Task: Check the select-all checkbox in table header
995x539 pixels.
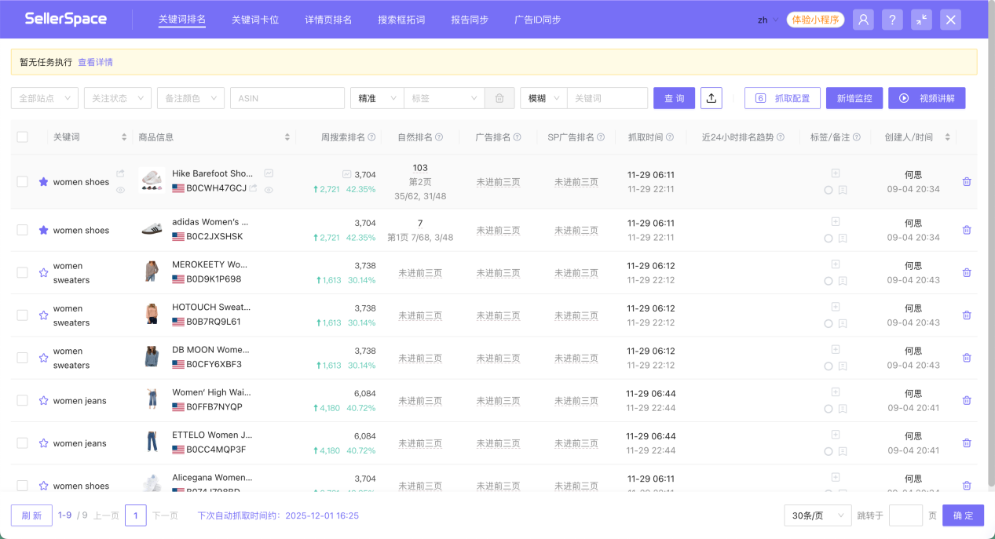Action: point(22,136)
